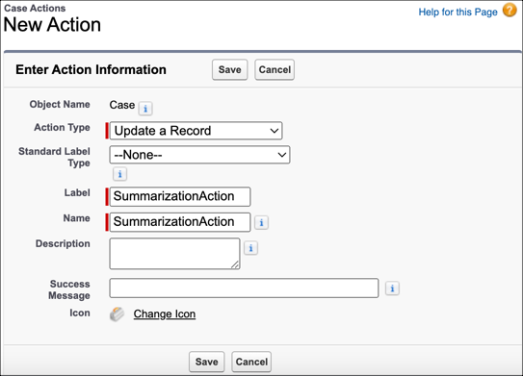Click the New Action page title
This screenshot has height=376, width=523.
(x=52, y=25)
